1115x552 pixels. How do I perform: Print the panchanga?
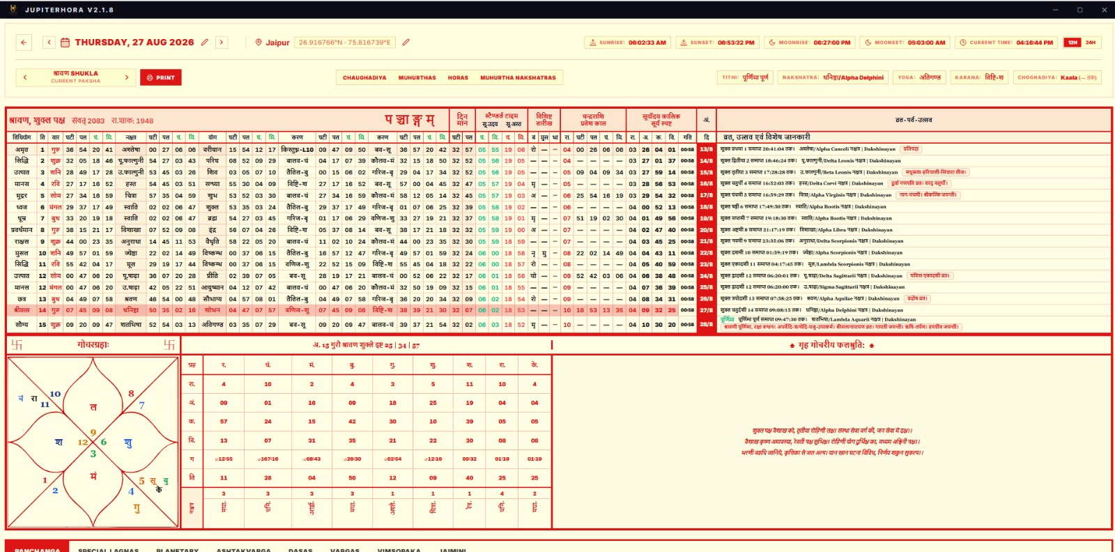(161, 77)
